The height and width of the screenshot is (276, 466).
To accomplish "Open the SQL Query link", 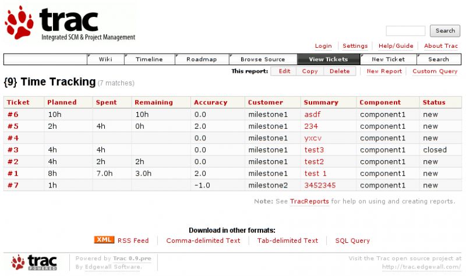I will point(352,240).
